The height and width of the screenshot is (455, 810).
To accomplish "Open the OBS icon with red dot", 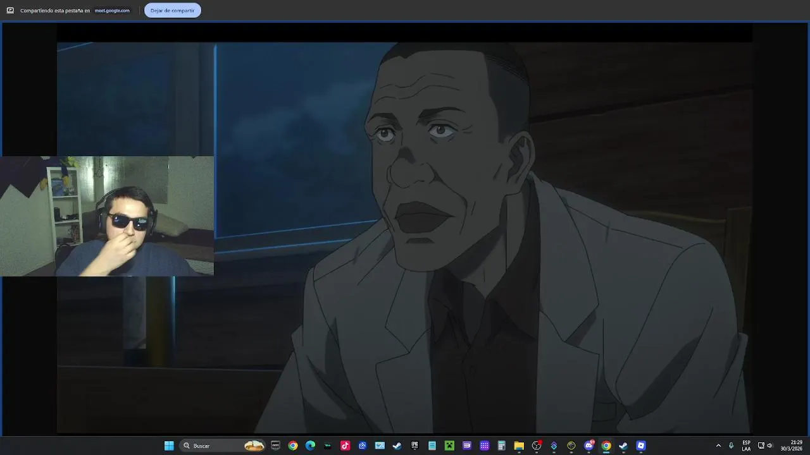I will click(537, 446).
